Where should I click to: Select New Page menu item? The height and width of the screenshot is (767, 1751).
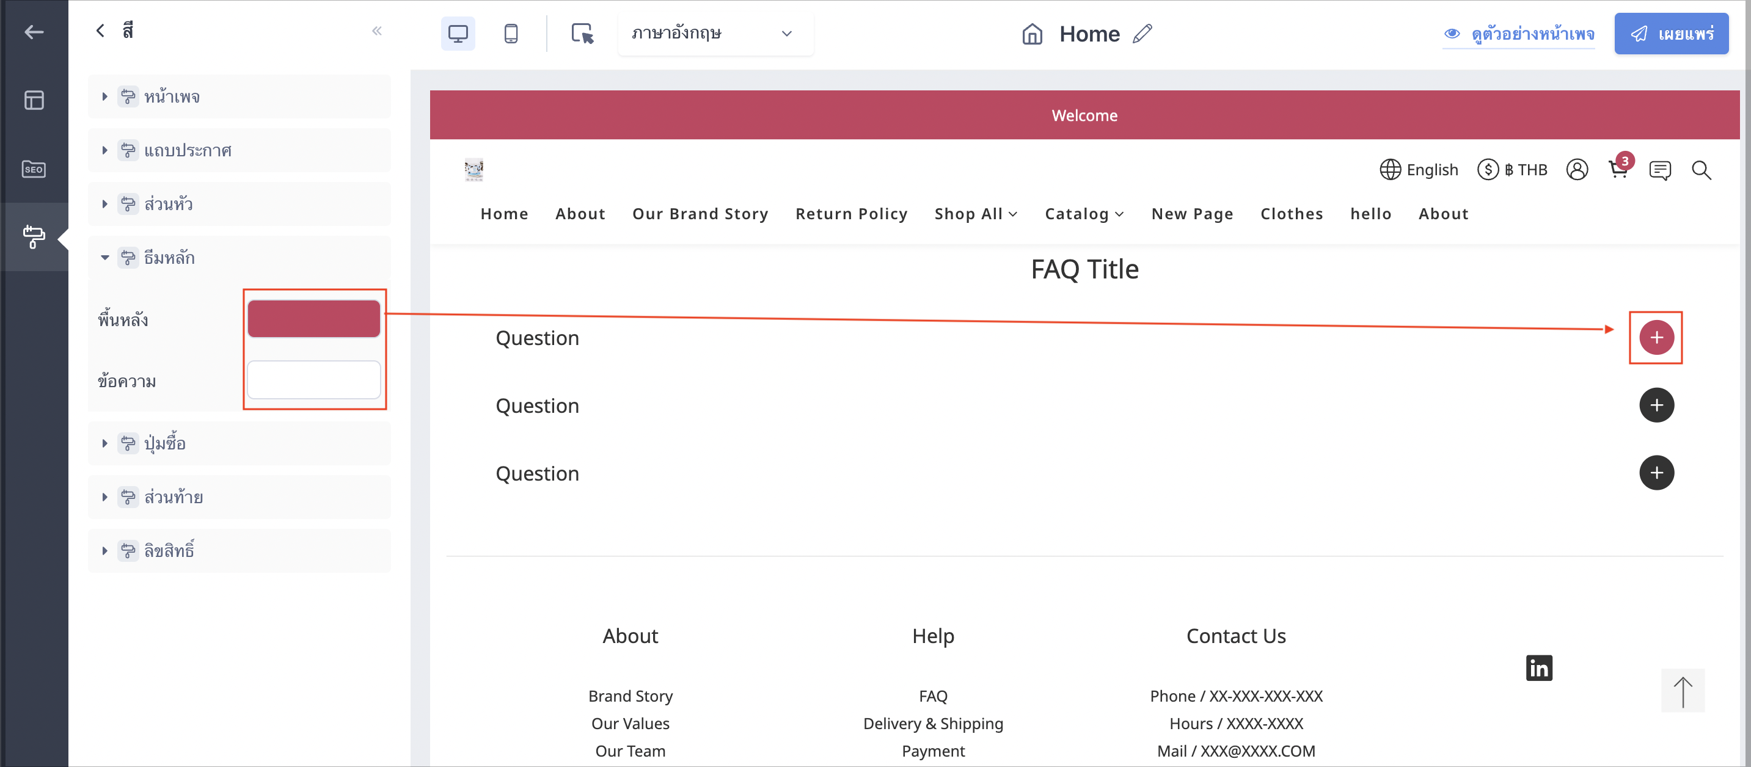[x=1192, y=213]
